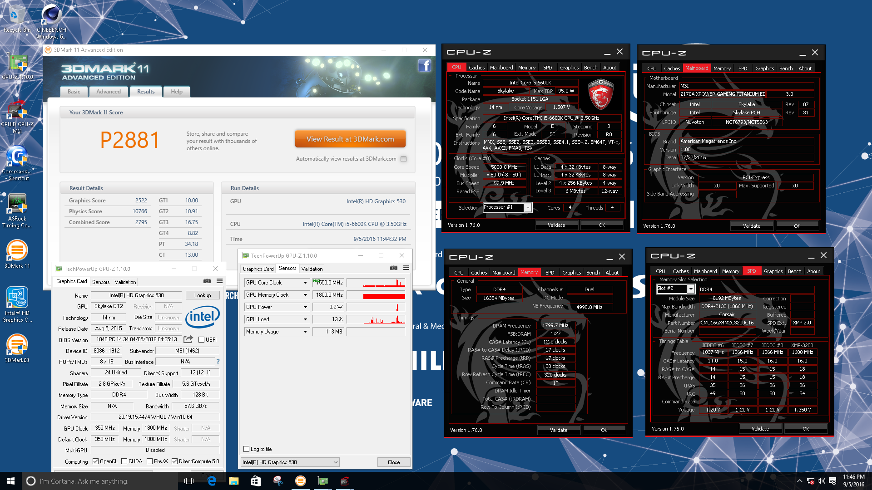
Task: Expand the Memory Usage sensor dropdown
Action: (x=305, y=332)
